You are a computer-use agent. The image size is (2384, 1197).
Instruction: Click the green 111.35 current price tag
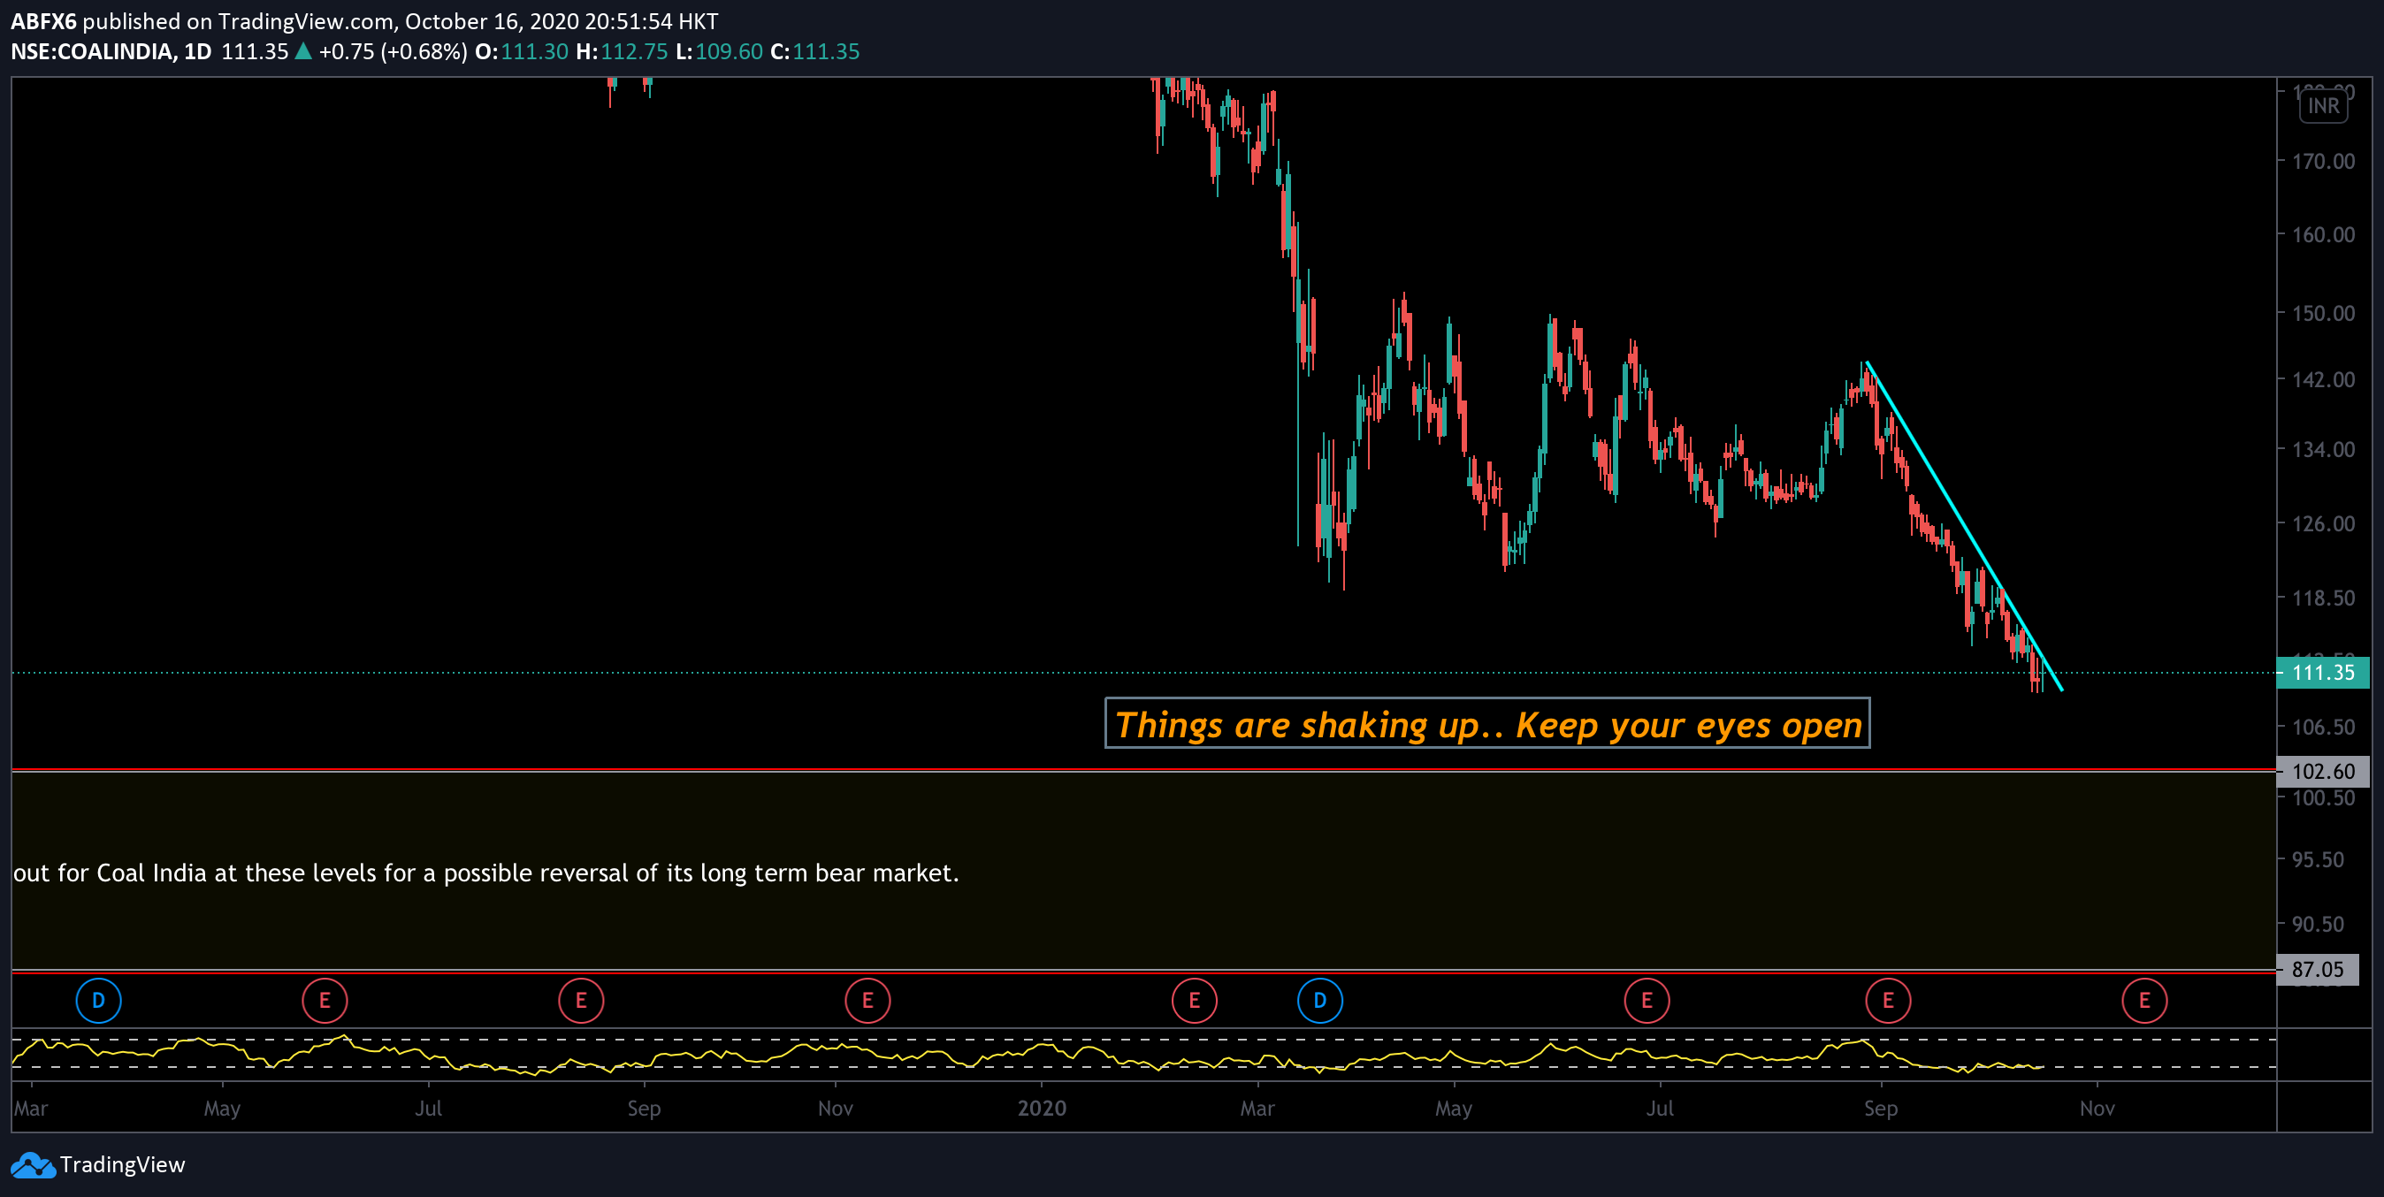click(2323, 673)
